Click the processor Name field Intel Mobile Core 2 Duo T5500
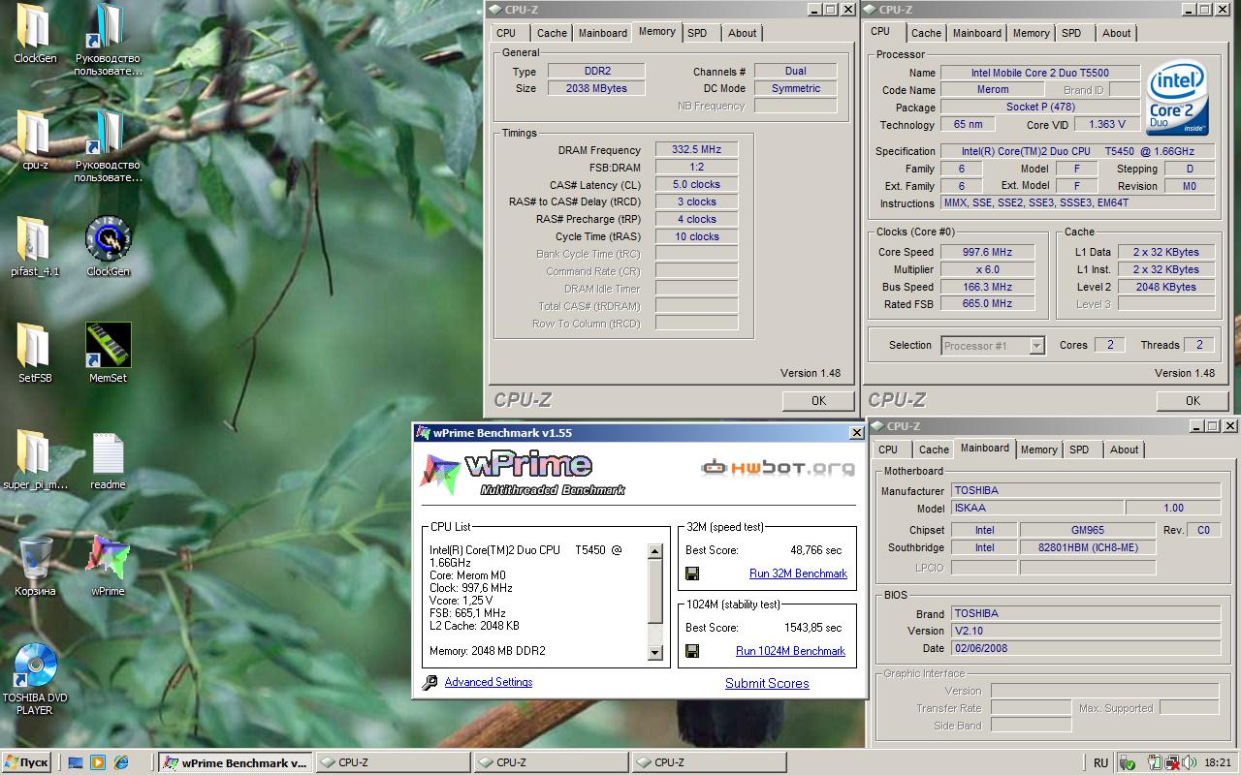Screen dimensions: 1241x775 1039,73
